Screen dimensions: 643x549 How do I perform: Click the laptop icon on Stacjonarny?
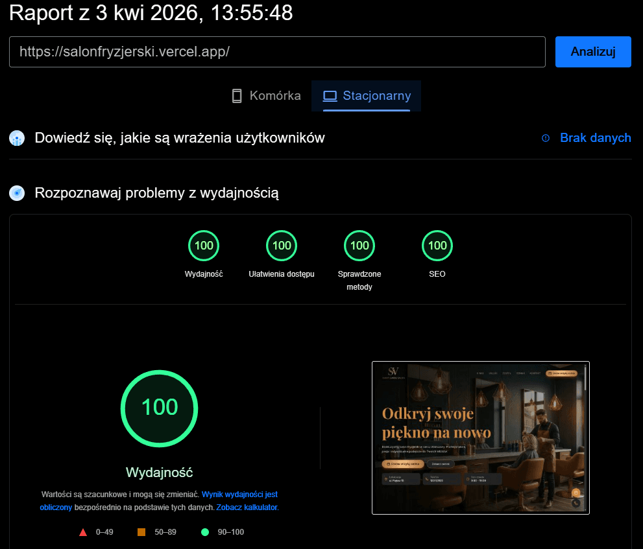click(330, 96)
